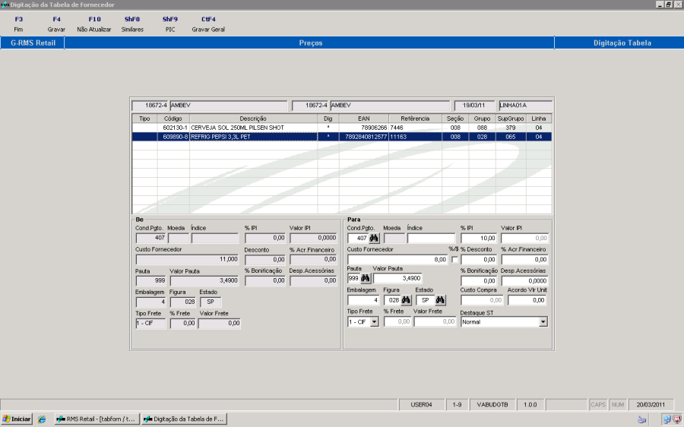Click the Linha column header

click(539, 119)
